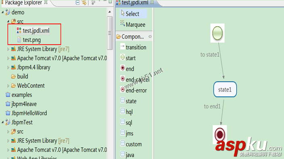Open test.jpdl.xml in the tree
The height and width of the screenshot is (159, 284).
(36, 31)
